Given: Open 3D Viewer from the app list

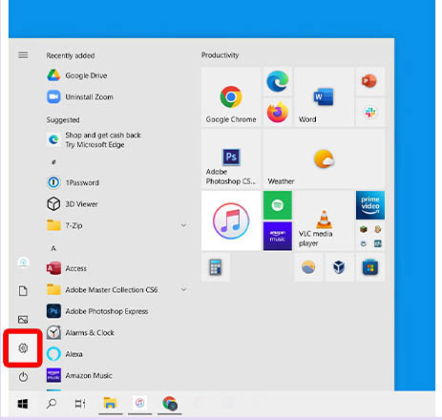Looking at the screenshot, I should tap(118, 204).
